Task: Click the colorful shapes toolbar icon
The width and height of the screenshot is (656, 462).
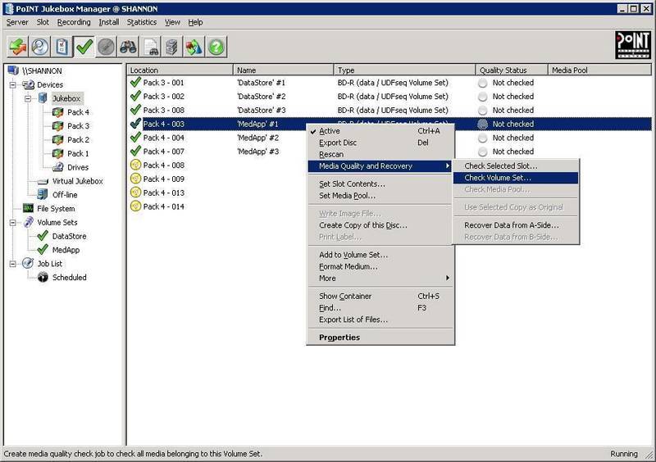Action: pos(194,47)
